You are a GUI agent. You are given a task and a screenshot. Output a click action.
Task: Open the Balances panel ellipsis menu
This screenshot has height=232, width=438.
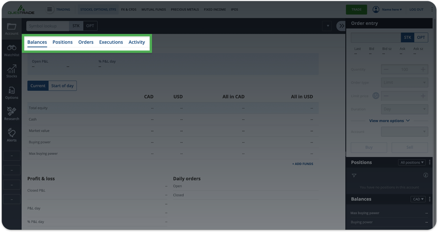[x=429, y=199]
